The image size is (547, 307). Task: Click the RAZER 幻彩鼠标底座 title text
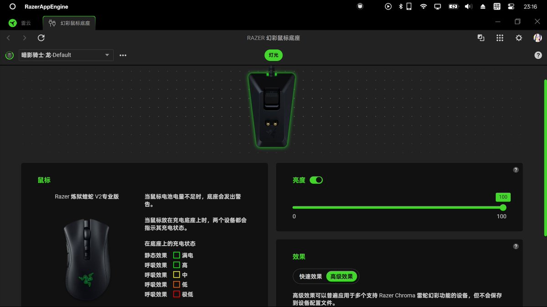[273, 38]
